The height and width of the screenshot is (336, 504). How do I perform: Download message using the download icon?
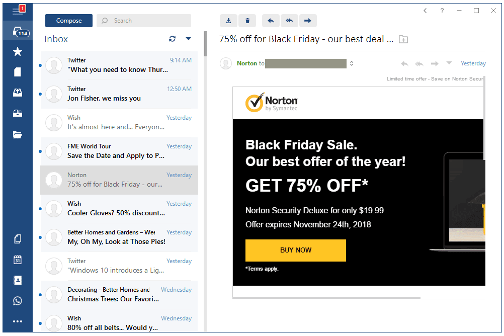[x=228, y=21]
